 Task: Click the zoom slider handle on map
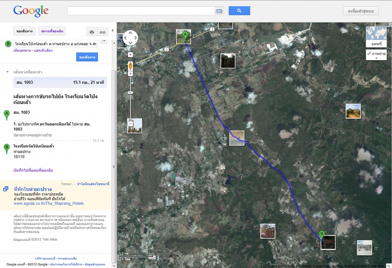coord(130,92)
